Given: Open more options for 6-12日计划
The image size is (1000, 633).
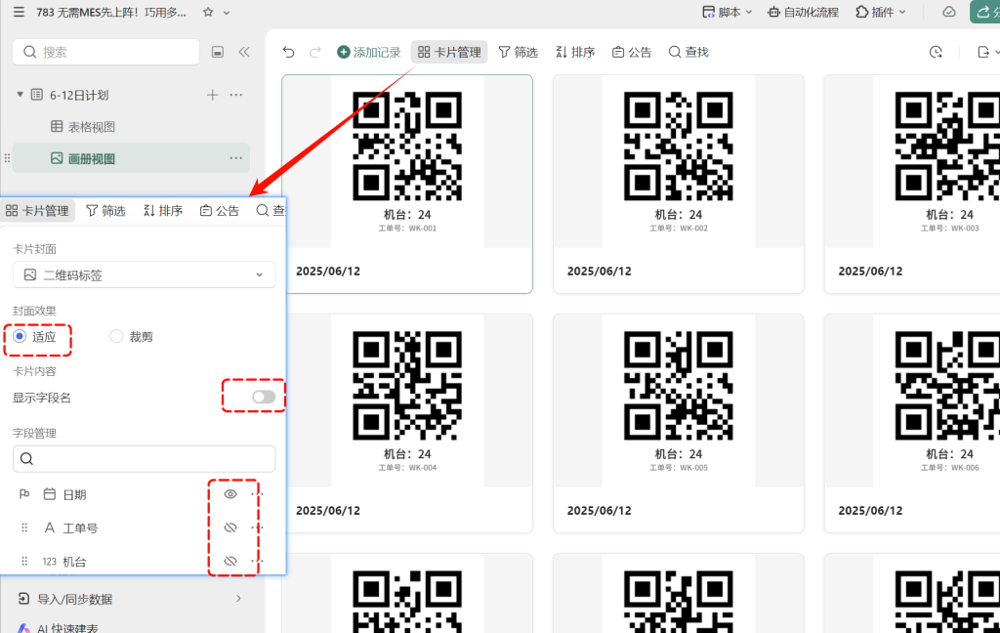Looking at the screenshot, I should point(236,95).
